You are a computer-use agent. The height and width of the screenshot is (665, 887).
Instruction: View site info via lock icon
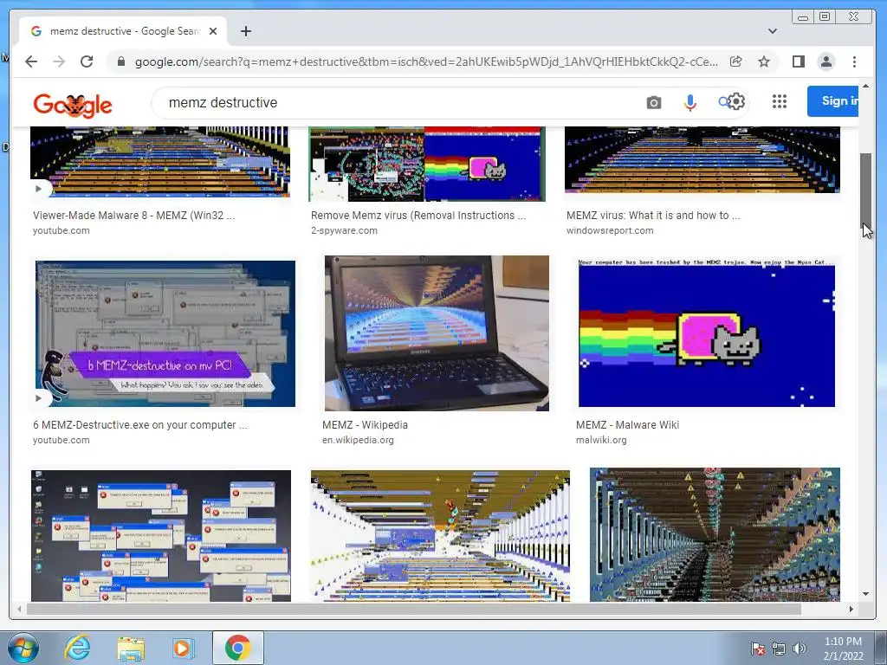coord(120,61)
